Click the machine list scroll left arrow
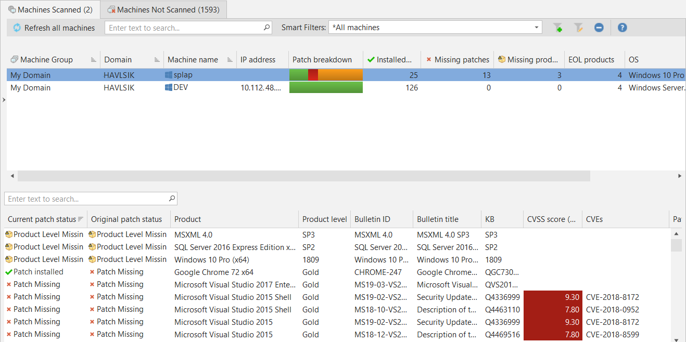 pyautogui.click(x=12, y=176)
